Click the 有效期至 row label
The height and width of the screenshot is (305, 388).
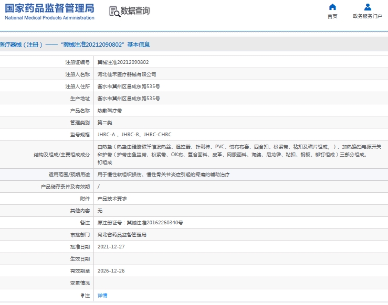80,271
